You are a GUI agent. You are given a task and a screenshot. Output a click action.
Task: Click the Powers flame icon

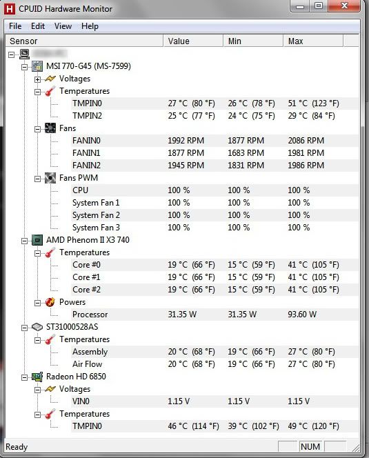pyautogui.click(x=50, y=302)
